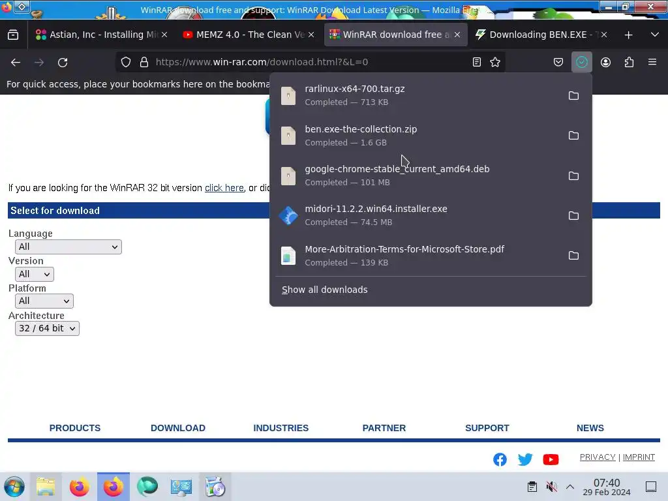
Task: Close the MEMZ 4.0 tab
Action: [x=311, y=35]
